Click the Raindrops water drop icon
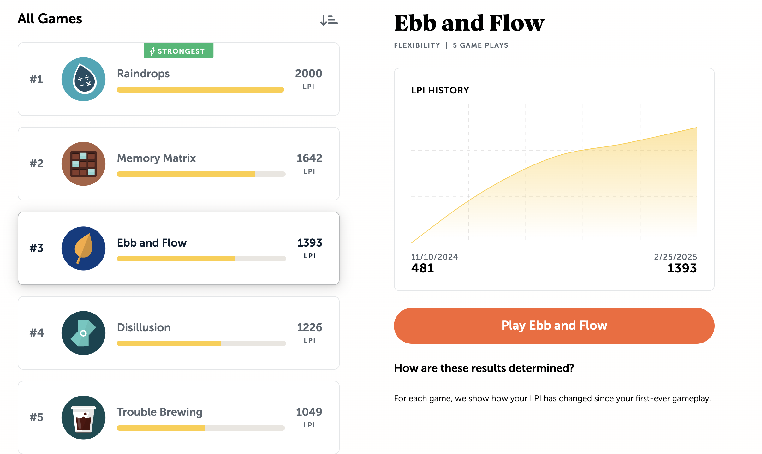This screenshot has height=454, width=762. (x=83, y=79)
